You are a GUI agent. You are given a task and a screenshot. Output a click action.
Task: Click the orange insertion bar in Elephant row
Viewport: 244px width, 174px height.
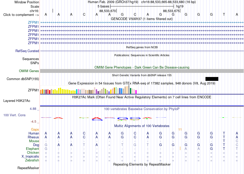pos(180,148)
